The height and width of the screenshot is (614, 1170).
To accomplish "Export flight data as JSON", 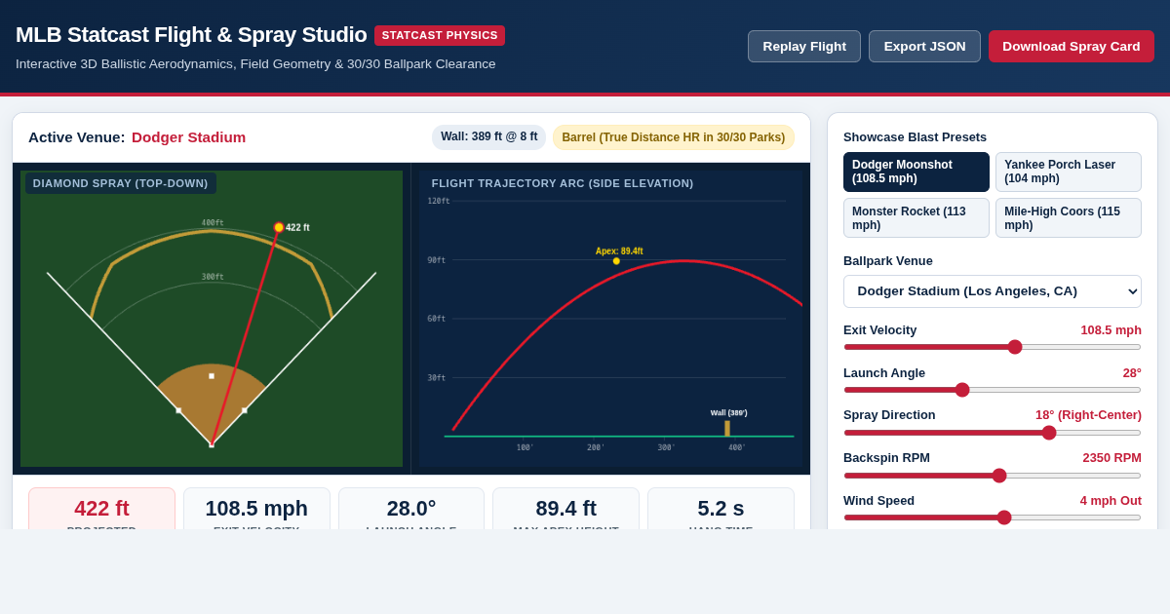I will pos(924,46).
